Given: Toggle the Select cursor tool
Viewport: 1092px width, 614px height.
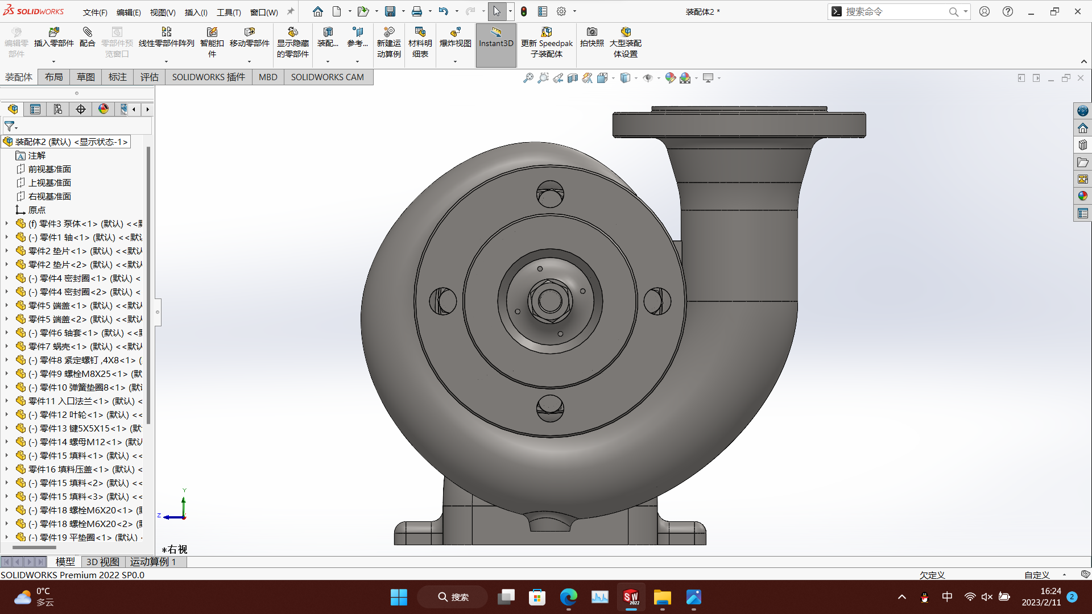Looking at the screenshot, I should 497,11.
